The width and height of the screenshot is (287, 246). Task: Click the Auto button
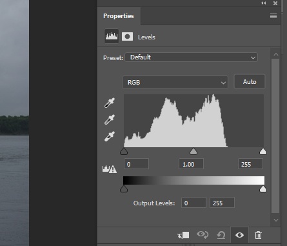click(250, 82)
